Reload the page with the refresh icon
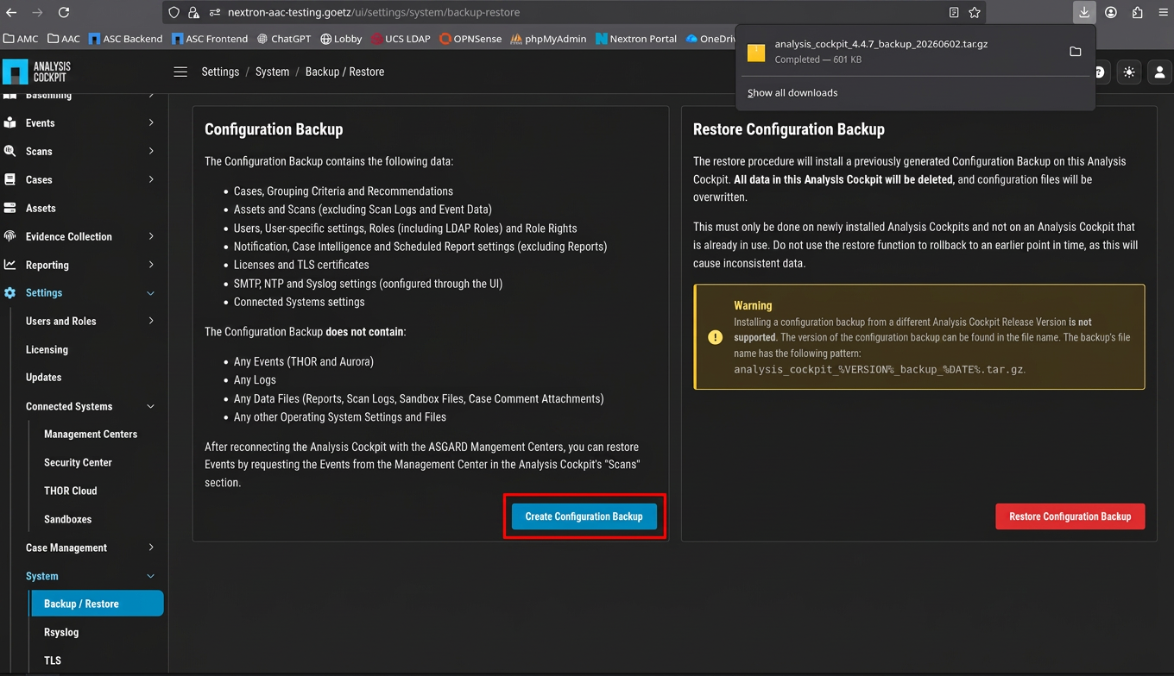This screenshot has height=676, width=1174. pyautogui.click(x=64, y=13)
